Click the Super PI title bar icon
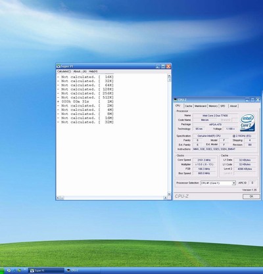 [59, 66]
